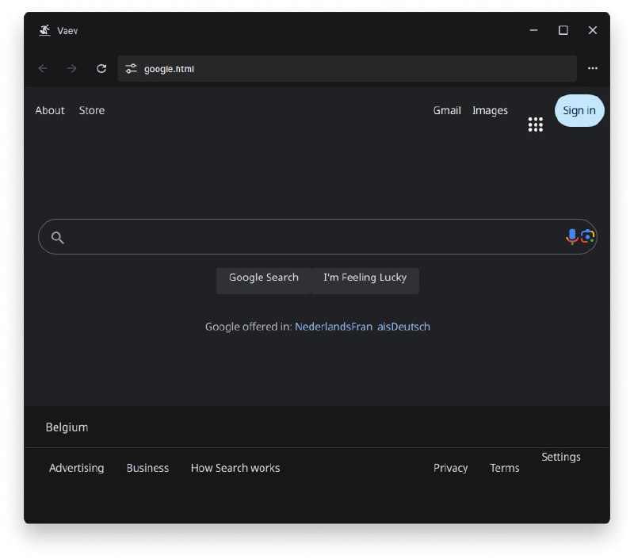This screenshot has height=559, width=634.
Task: Start voice search with microphone icon
Action: pos(571,236)
